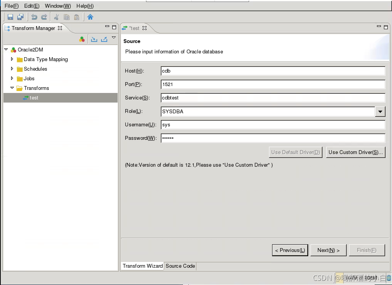Open the Help menu
Viewport: 392px width, 285px height.
click(85, 6)
